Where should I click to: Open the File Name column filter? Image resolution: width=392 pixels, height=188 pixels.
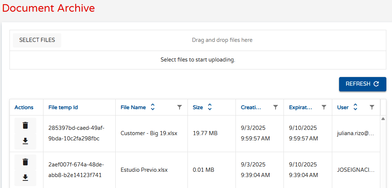[x=179, y=107]
